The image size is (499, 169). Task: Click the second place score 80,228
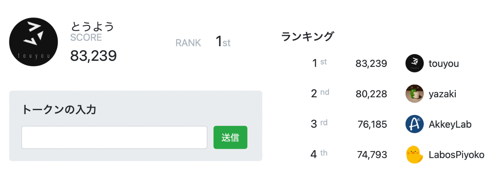point(371,94)
